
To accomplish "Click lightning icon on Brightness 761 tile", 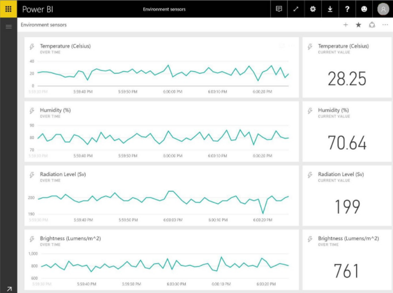I will [310, 239].
